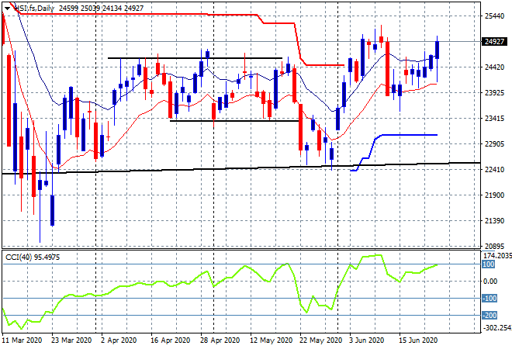Viewport: 512px width, 349px height.
Task: Click the -302.254 CCI scale minimum
Action: 497,327
